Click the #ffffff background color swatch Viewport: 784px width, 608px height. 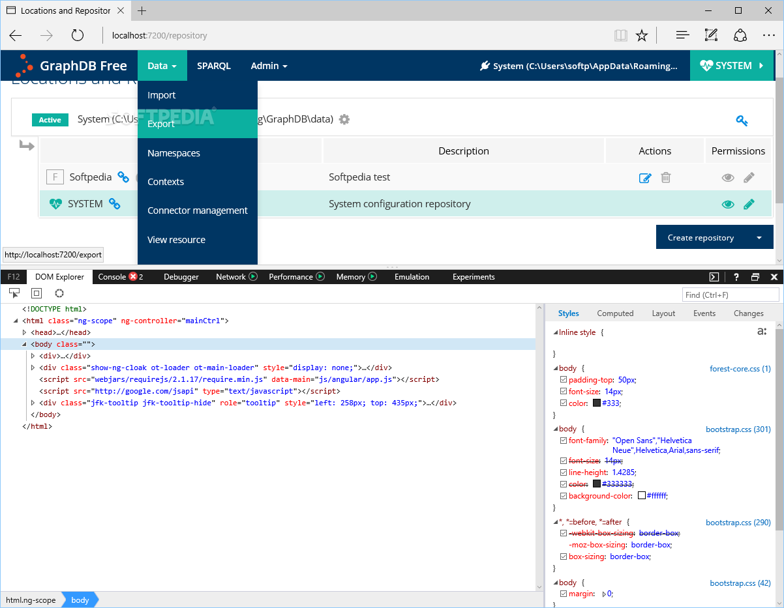click(x=642, y=496)
